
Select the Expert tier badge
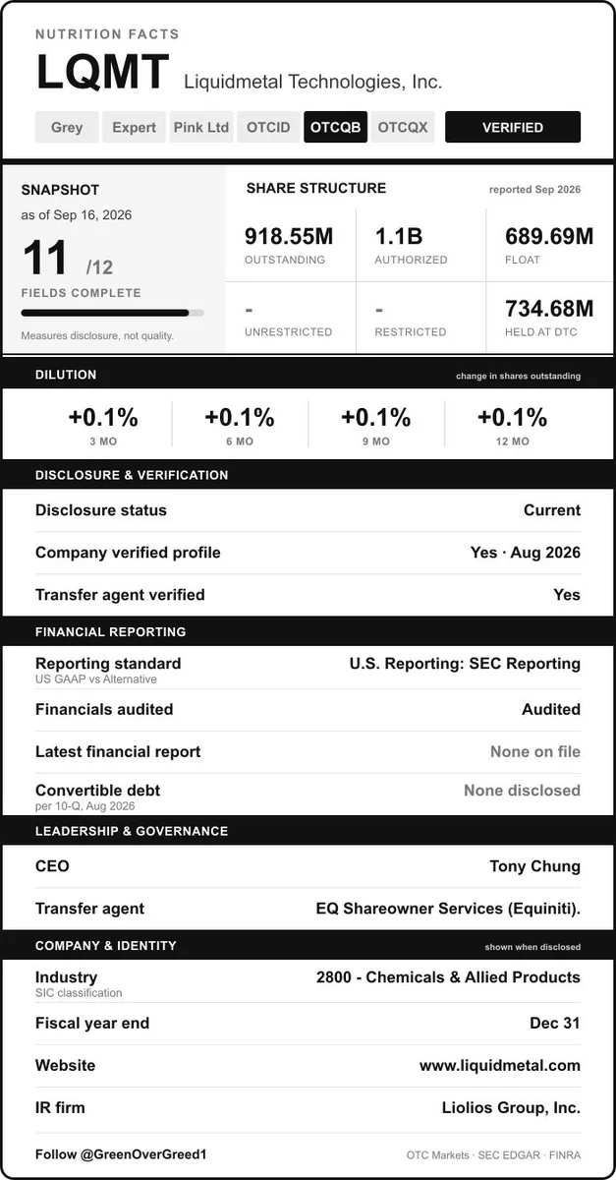point(134,127)
